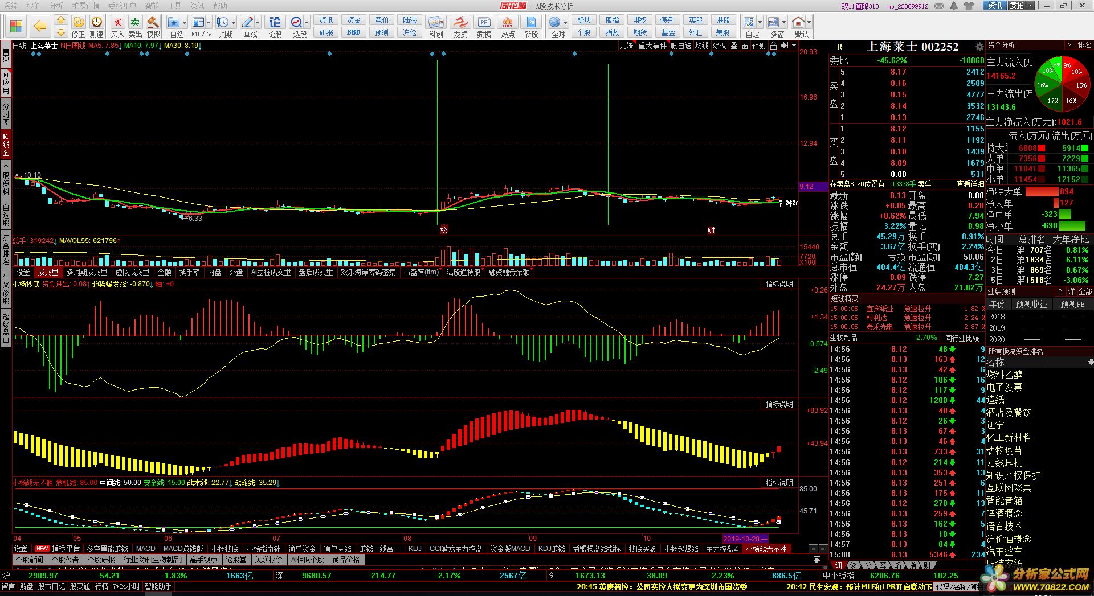Image resolution: width=1094 pixels, height=596 pixels.
Task: Expand the 委托 dropdown arrow
Action: (x=1031, y=6)
